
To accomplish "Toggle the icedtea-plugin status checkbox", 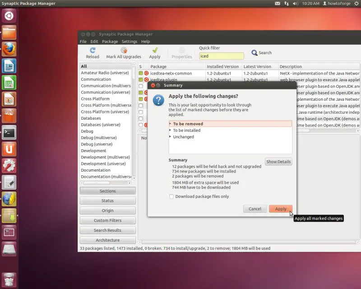I will [x=141, y=80].
